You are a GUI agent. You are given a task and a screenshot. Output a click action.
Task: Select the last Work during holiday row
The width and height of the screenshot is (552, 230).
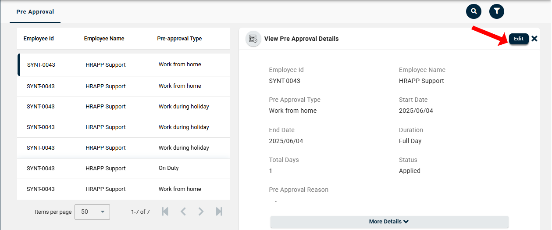[x=123, y=148]
